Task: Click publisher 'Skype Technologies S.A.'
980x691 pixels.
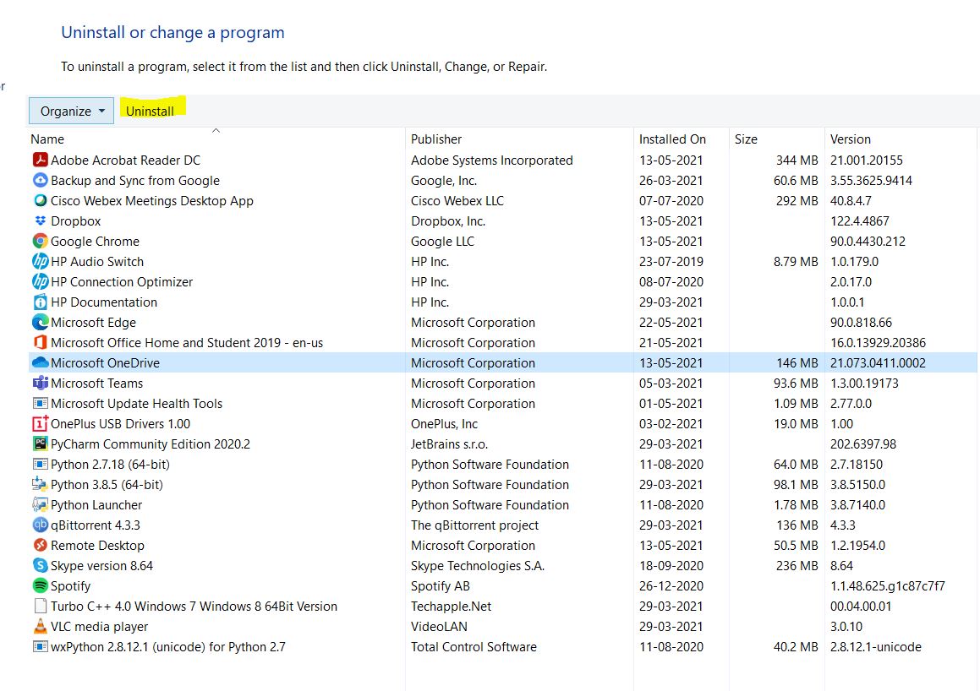Action: tap(478, 565)
